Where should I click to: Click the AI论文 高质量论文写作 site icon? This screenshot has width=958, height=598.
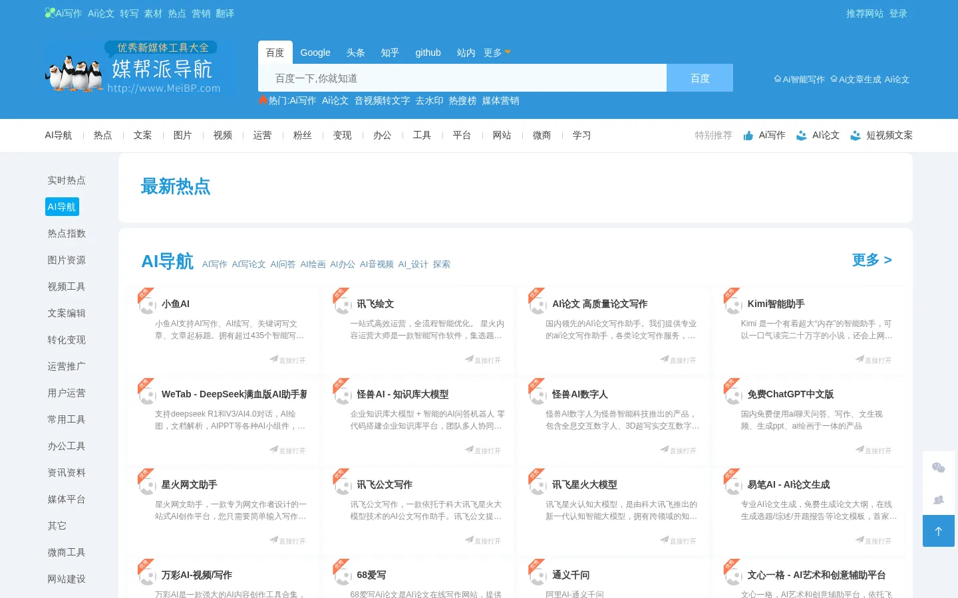tap(538, 304)
